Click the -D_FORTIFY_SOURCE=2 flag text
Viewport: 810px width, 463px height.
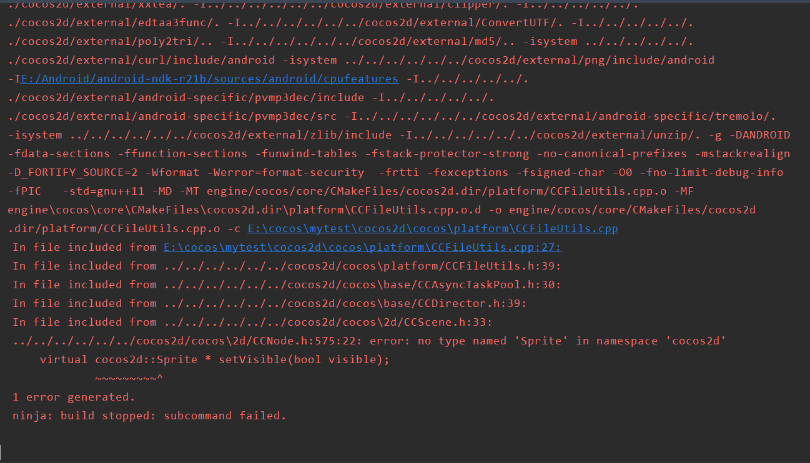click(73, 172)
